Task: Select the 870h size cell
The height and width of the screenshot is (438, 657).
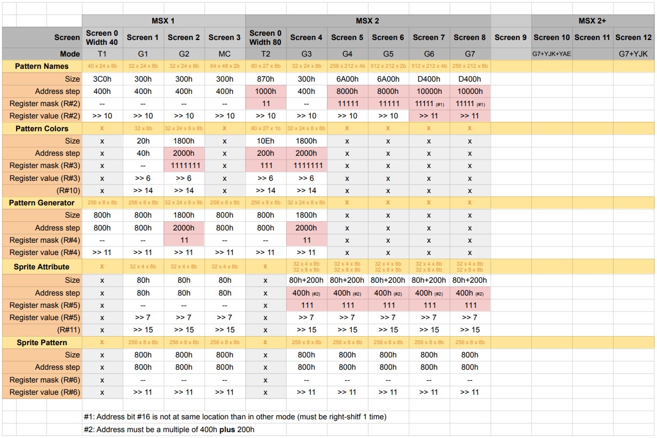Action: click(x=265, y=79)
